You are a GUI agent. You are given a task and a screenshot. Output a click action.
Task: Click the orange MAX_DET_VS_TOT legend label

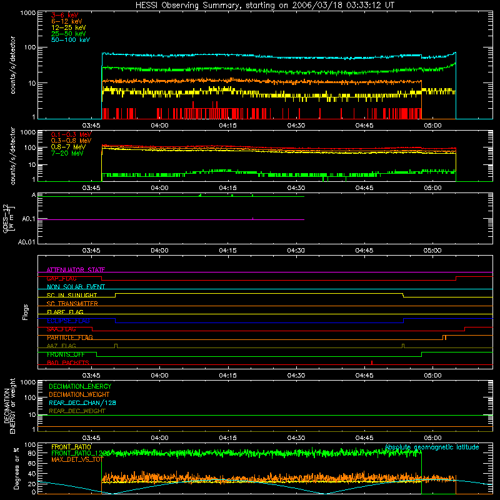pyautogui.click(x=77, y=459)
